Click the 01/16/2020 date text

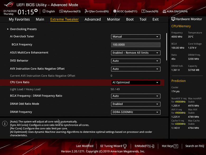(x=10, y=11)
